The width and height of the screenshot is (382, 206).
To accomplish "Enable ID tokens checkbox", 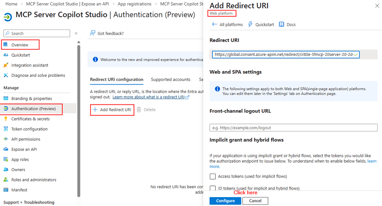I will point(213,188).
